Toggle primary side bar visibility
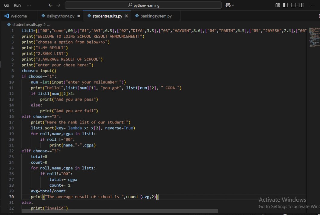The image size is (320, 215). click(285, 5)
